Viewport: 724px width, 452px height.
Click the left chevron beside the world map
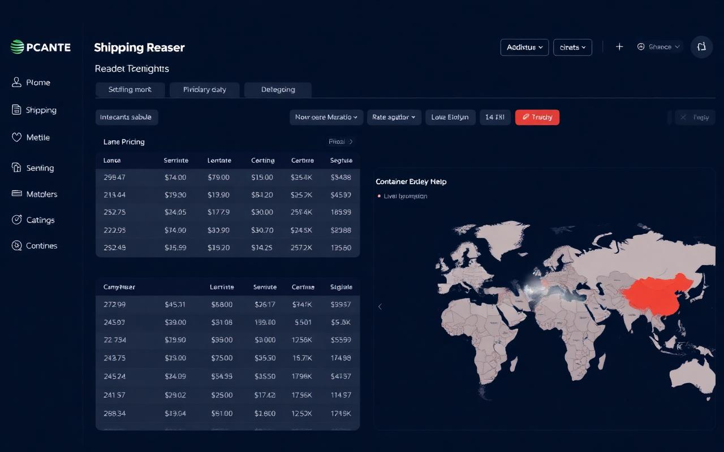(x=380, y=306)
